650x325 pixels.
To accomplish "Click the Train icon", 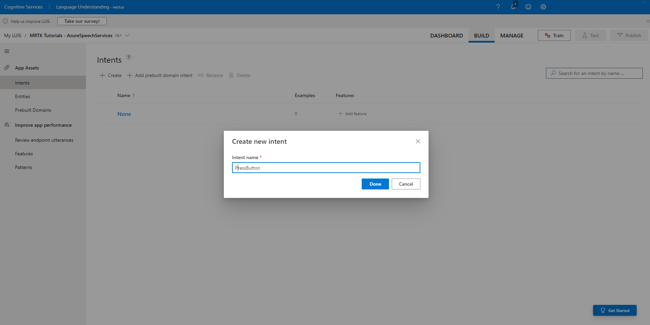I will point(547,35).
